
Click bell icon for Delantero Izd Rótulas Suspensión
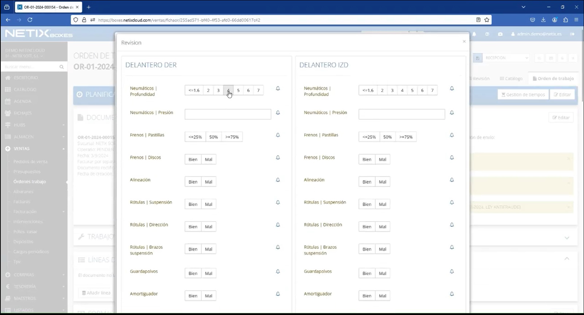[x=452, y=202]
